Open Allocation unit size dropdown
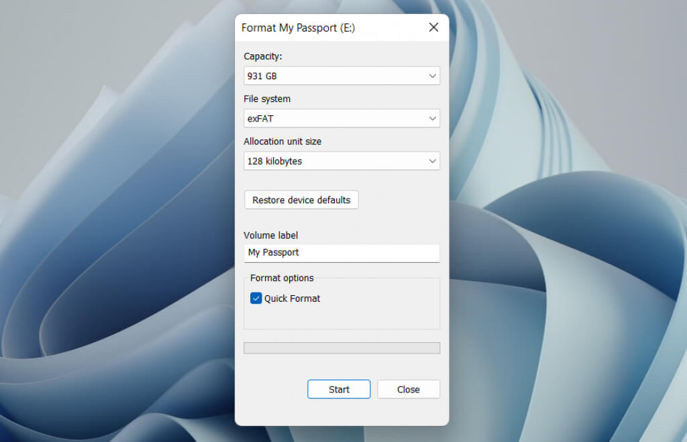This screenshot has width=687, height=442. pyautogui.click(x=341, y=161)
